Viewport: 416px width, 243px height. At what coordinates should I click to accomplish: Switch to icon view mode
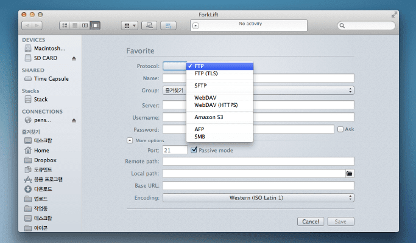pyautogui.click(x=65, y=26)
